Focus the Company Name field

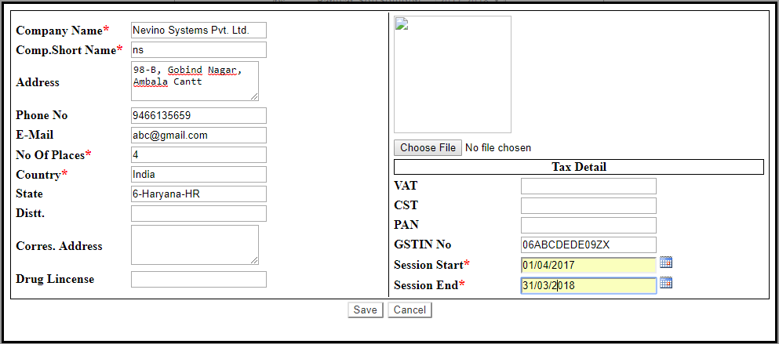pos(198,30)
